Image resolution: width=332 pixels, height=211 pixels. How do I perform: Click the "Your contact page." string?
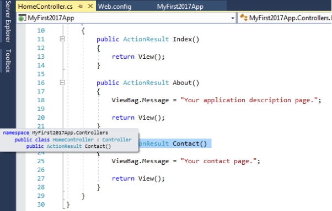coord(219,161)
